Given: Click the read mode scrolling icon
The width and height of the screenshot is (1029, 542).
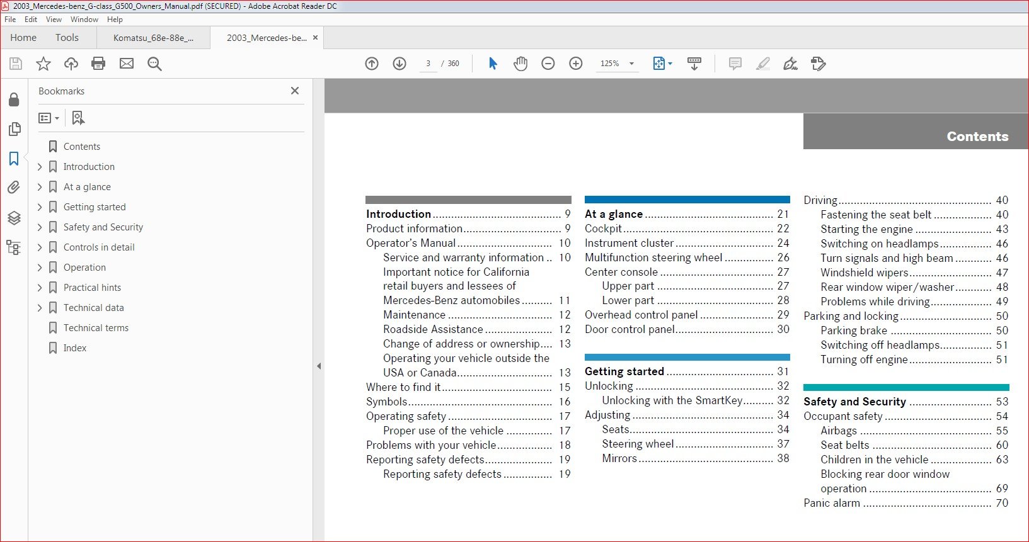Looking at the screenshot, I should tap(694, 64).
